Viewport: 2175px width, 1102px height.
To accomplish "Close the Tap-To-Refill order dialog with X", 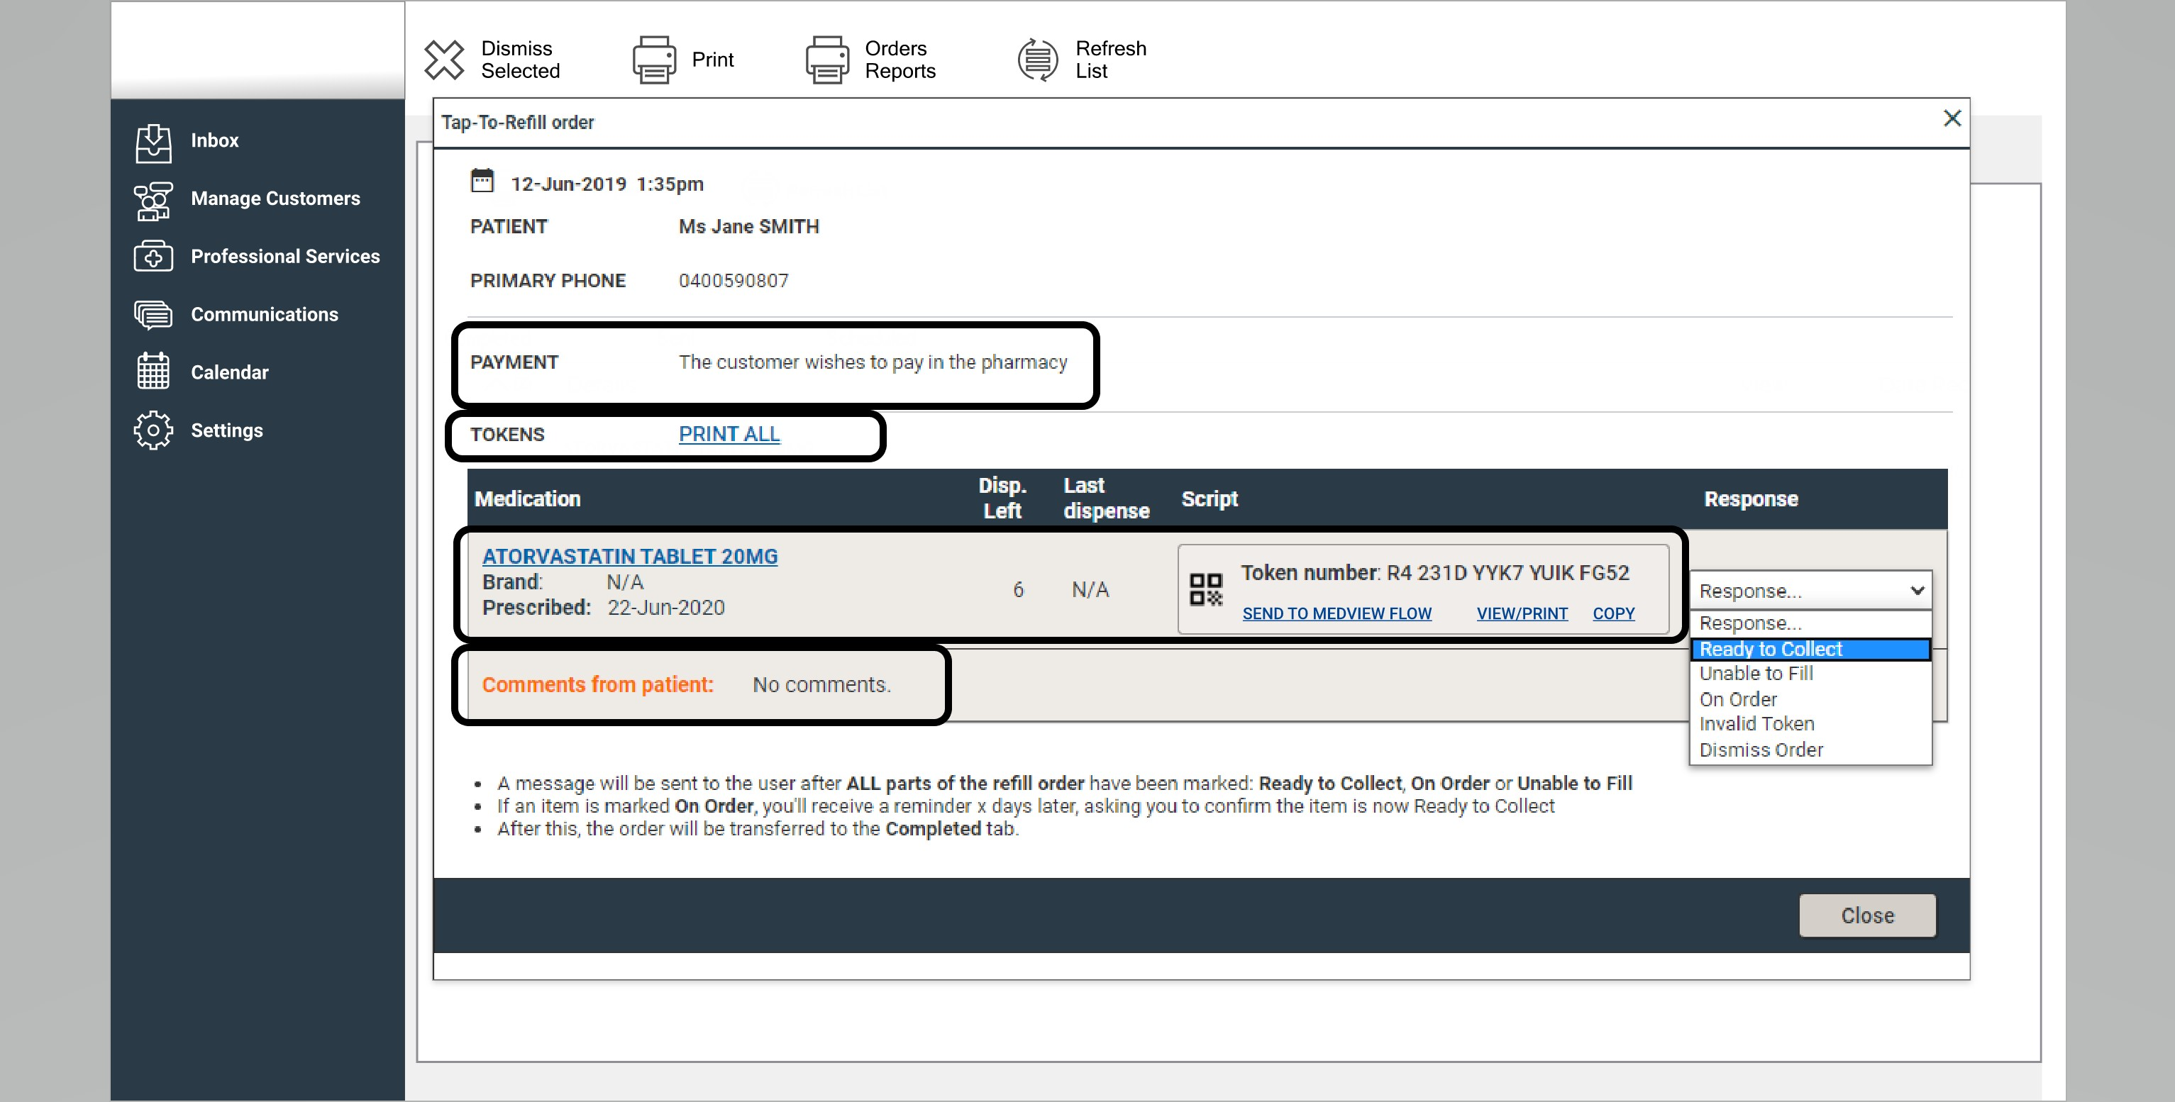I will tap(1952, 118).
